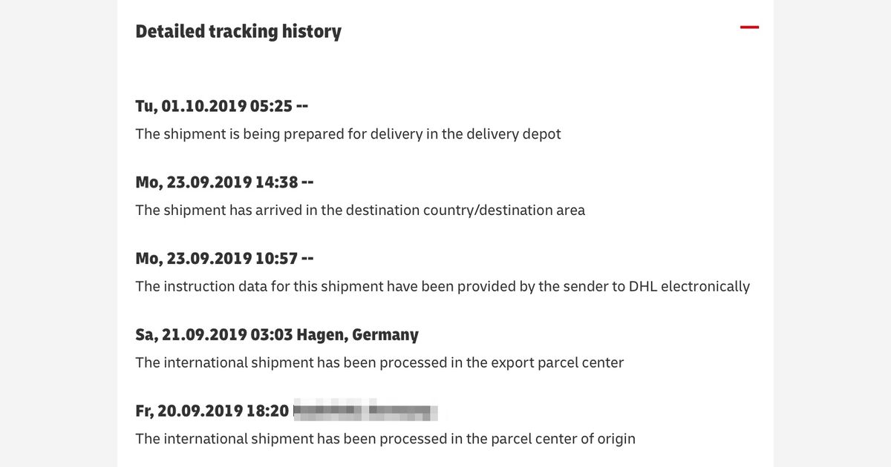Select the Mo, 23.09.2019 14:38 timestamp

pos(216,182)
